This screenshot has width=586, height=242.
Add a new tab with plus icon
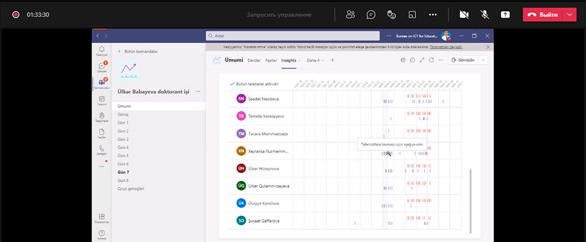(332, 60)
